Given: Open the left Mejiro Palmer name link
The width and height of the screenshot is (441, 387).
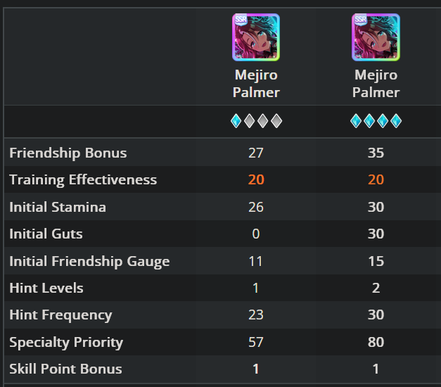Looking at the screenshot, I should point(256,84).
